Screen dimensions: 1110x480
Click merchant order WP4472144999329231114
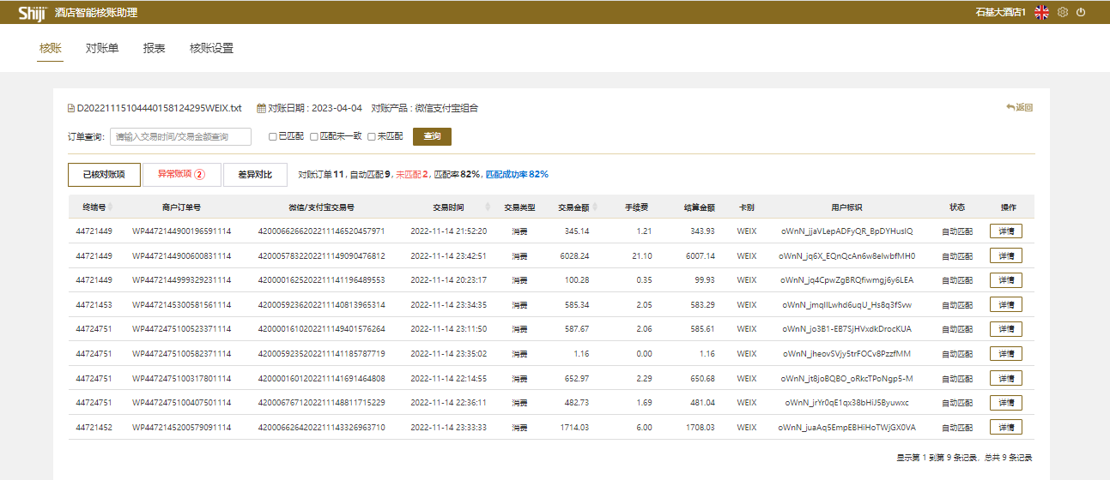pyautogui.click(x=181, y=280)
